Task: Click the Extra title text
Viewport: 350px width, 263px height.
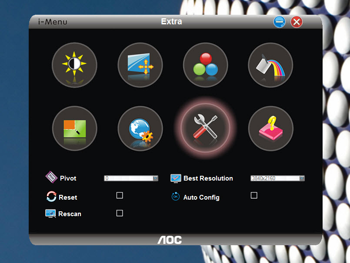Action: point(171,21)
